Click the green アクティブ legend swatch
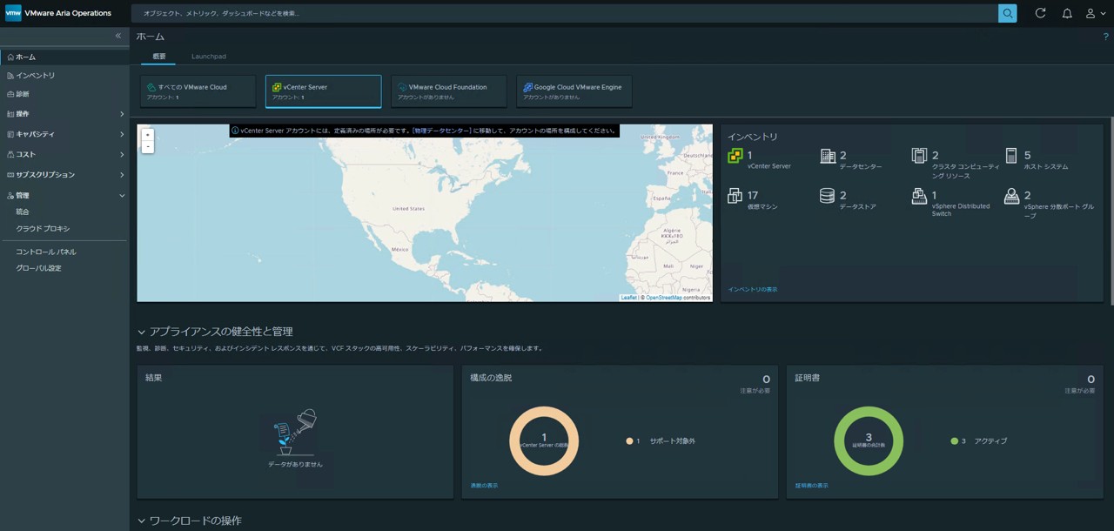Image resolution: width=1114 pixels, height=531 pixels. click(x=955, y=441)
